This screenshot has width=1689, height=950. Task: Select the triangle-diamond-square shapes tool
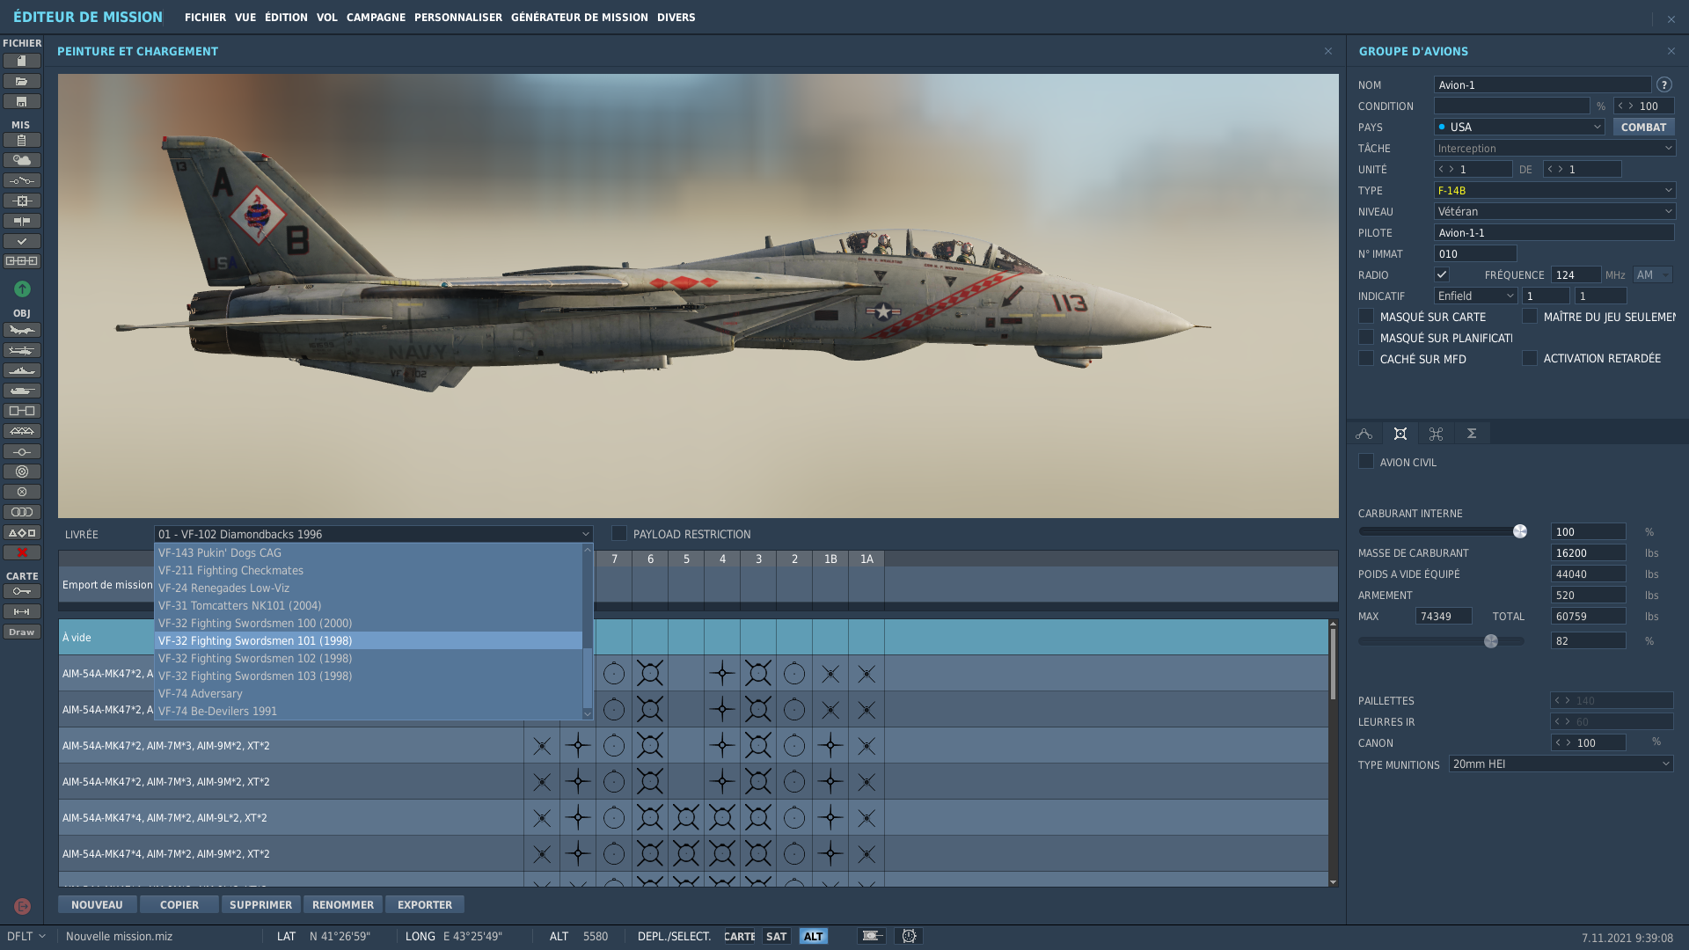point(22,532)
